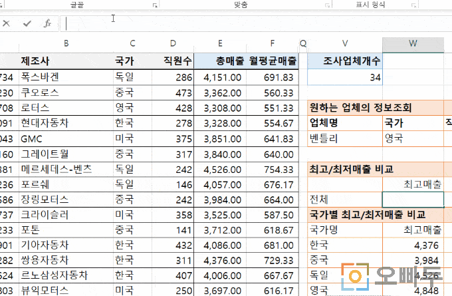452x296 pixels.
Task: Select column W header
Action: pos(413,43)
